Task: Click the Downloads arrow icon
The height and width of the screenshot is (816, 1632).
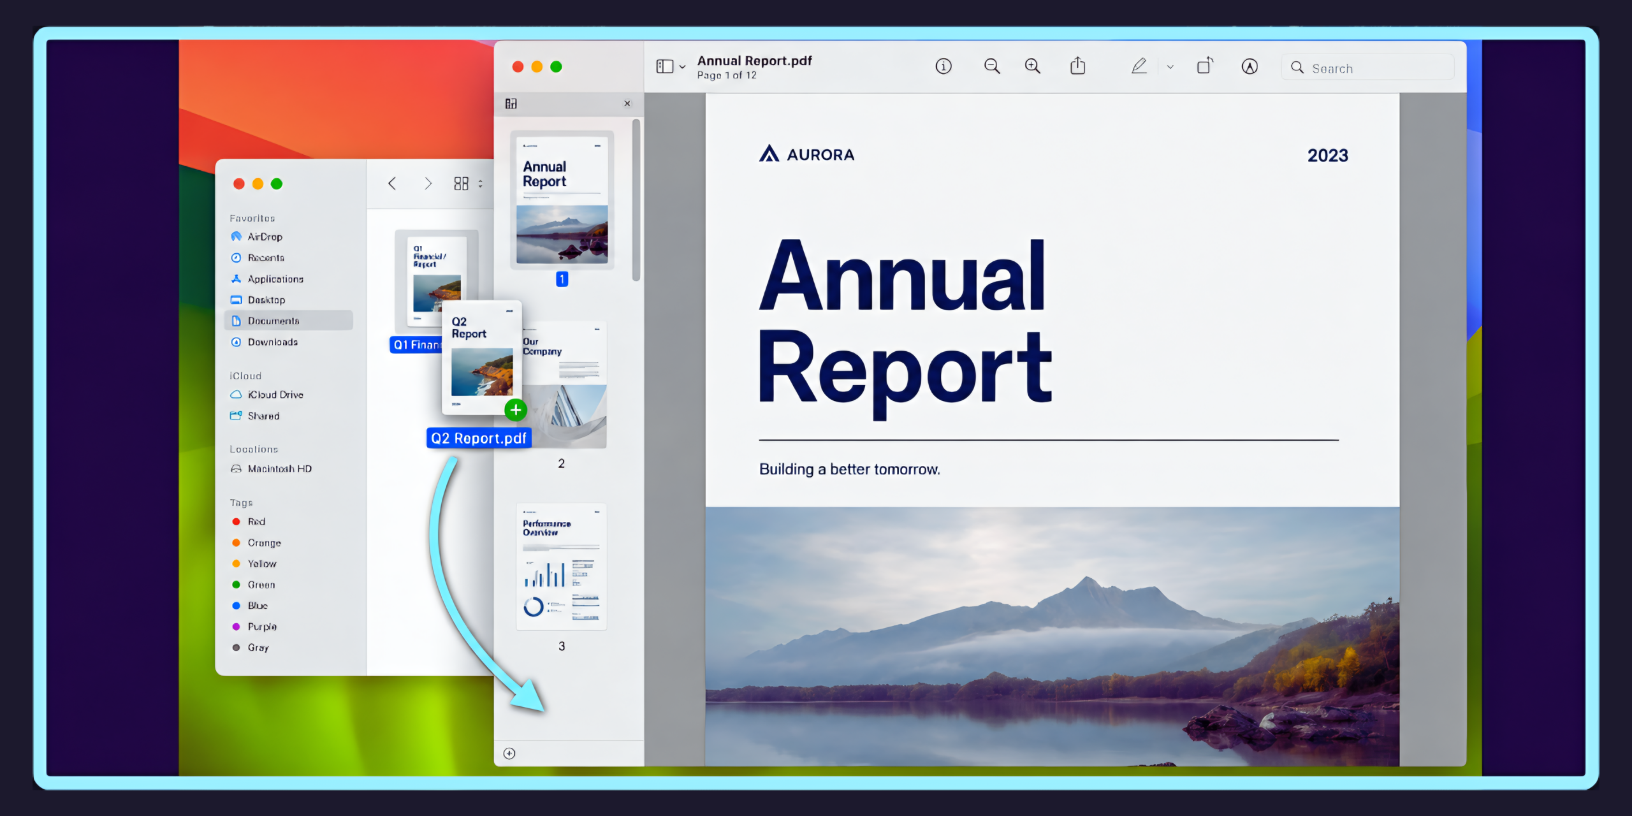Action: click(236, 342)
